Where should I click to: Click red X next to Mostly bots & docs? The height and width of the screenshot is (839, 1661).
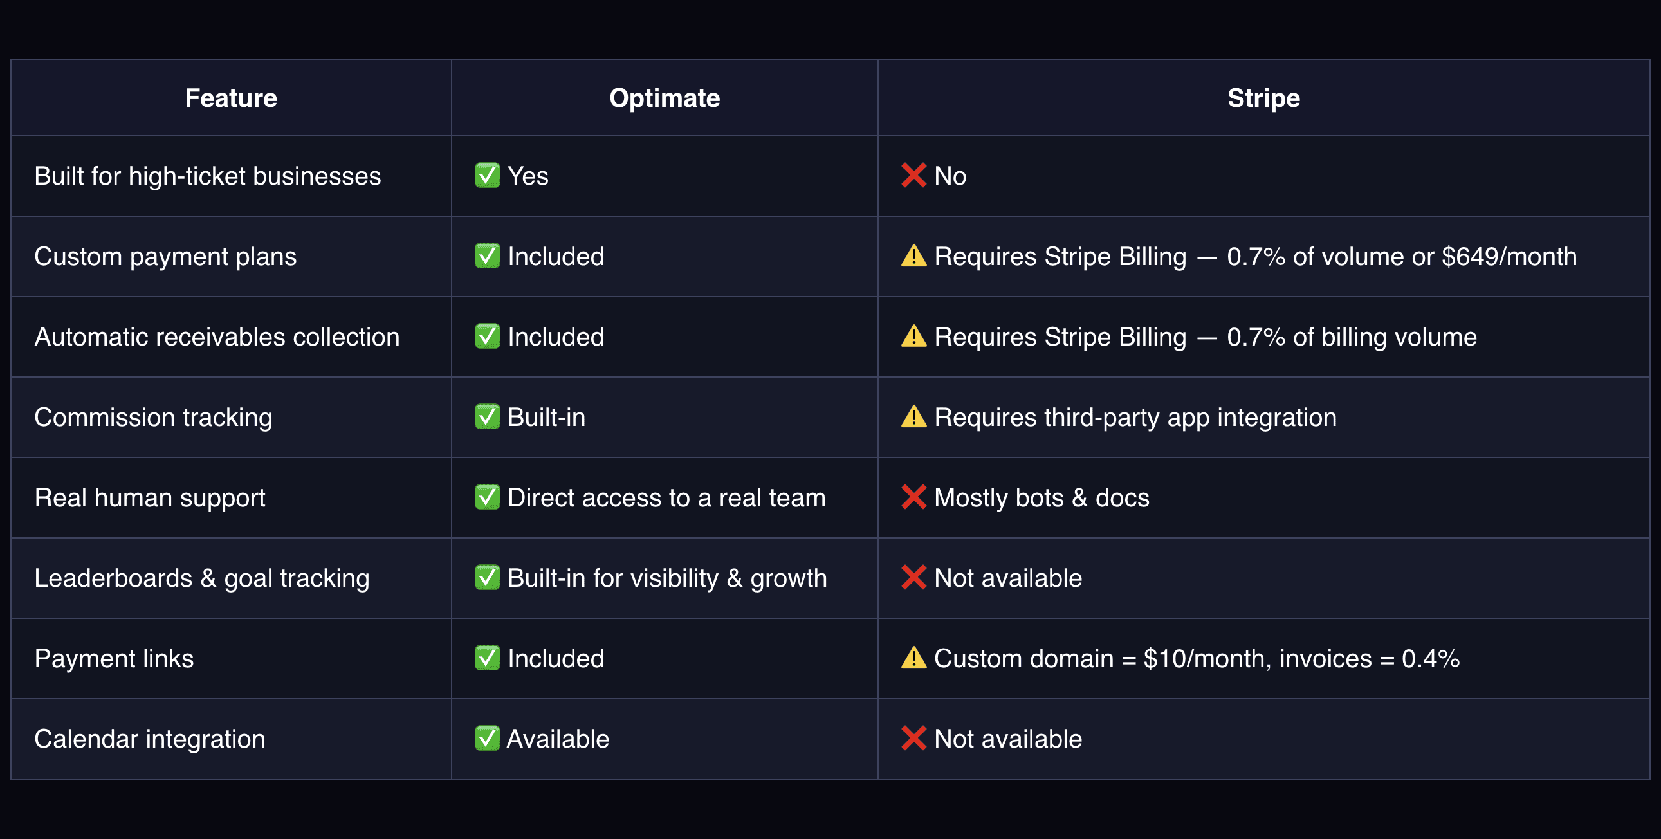[x=913, y=497]
